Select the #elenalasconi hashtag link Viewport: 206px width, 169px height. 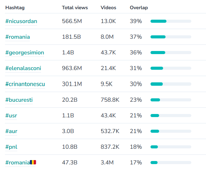(x=23, y=68)
